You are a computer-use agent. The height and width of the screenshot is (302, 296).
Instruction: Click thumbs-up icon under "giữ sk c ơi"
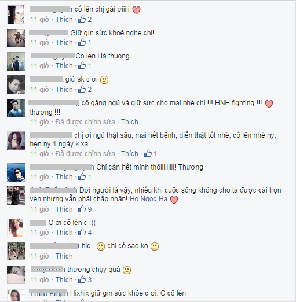[x=82, y=89]
